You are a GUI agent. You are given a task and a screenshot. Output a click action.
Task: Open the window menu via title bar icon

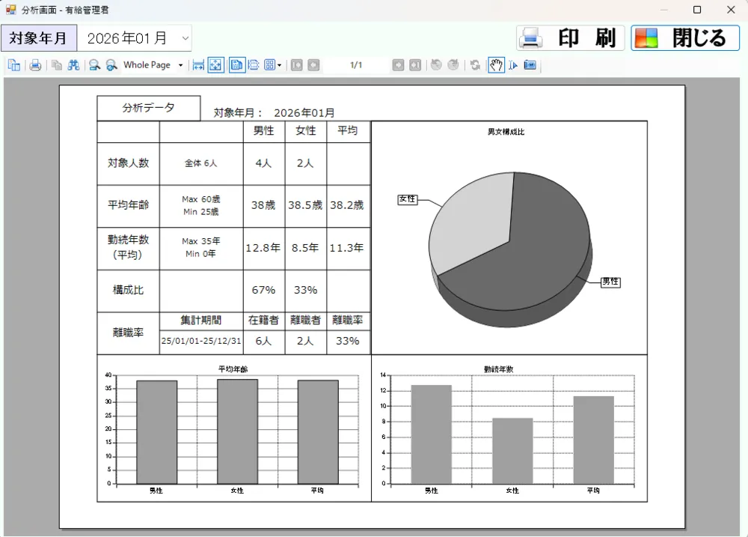click(x=10, y=10)
